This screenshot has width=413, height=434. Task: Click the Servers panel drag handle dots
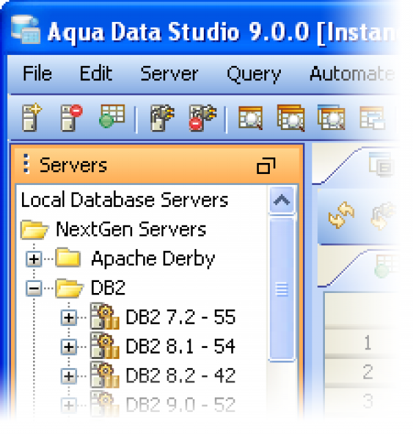tap(26, 164)
